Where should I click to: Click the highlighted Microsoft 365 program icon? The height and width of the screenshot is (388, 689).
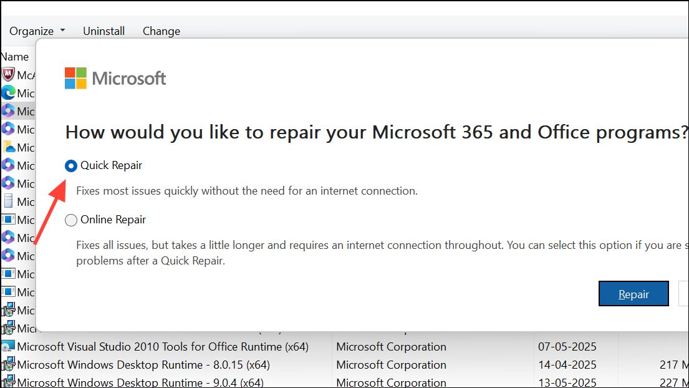coord(8,111)
